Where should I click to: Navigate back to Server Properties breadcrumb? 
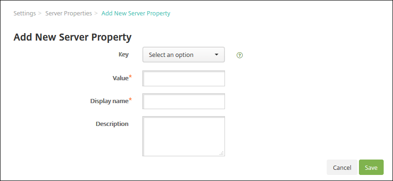(69, 13)
